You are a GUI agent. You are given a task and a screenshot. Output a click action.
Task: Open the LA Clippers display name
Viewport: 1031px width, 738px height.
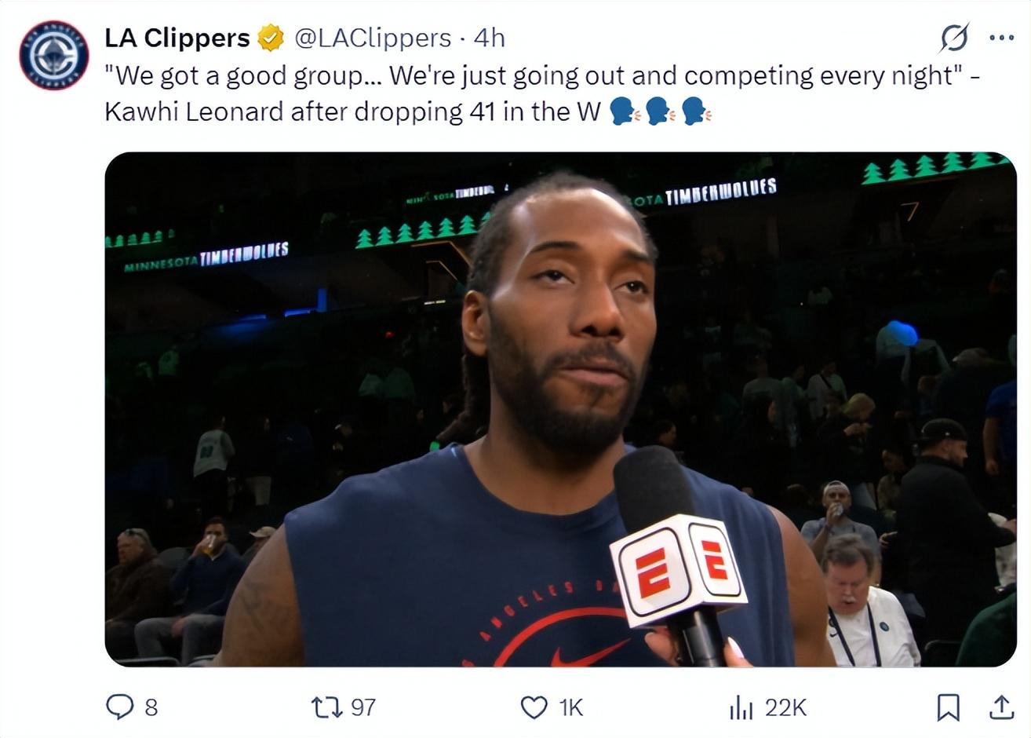(177, 37)
